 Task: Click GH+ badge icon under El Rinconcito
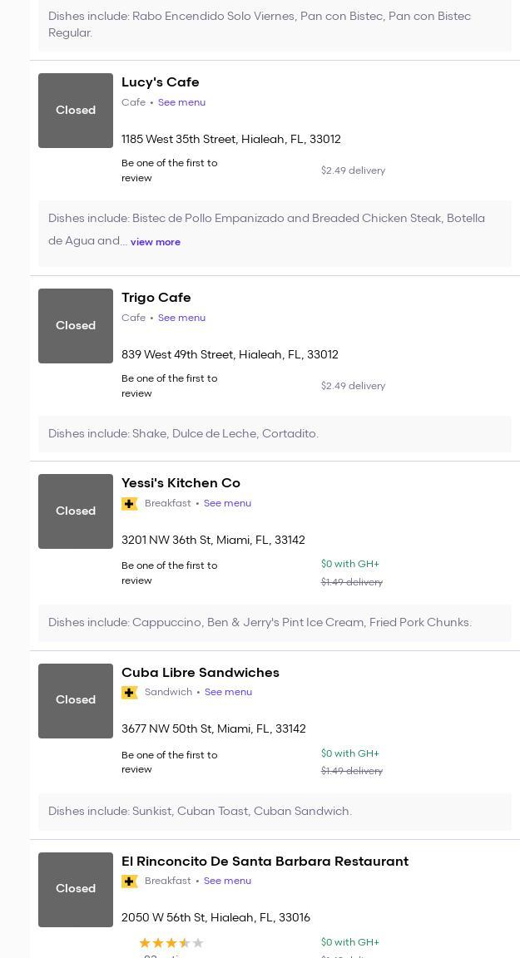click(130, 881)
